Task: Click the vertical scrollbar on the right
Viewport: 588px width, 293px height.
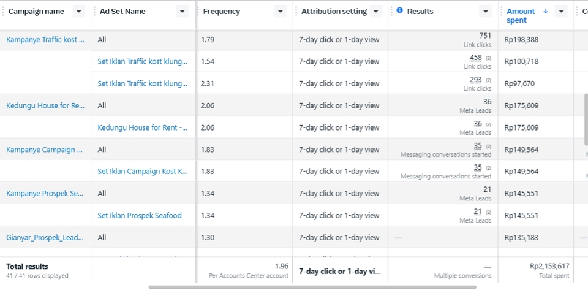Action: 586,120
